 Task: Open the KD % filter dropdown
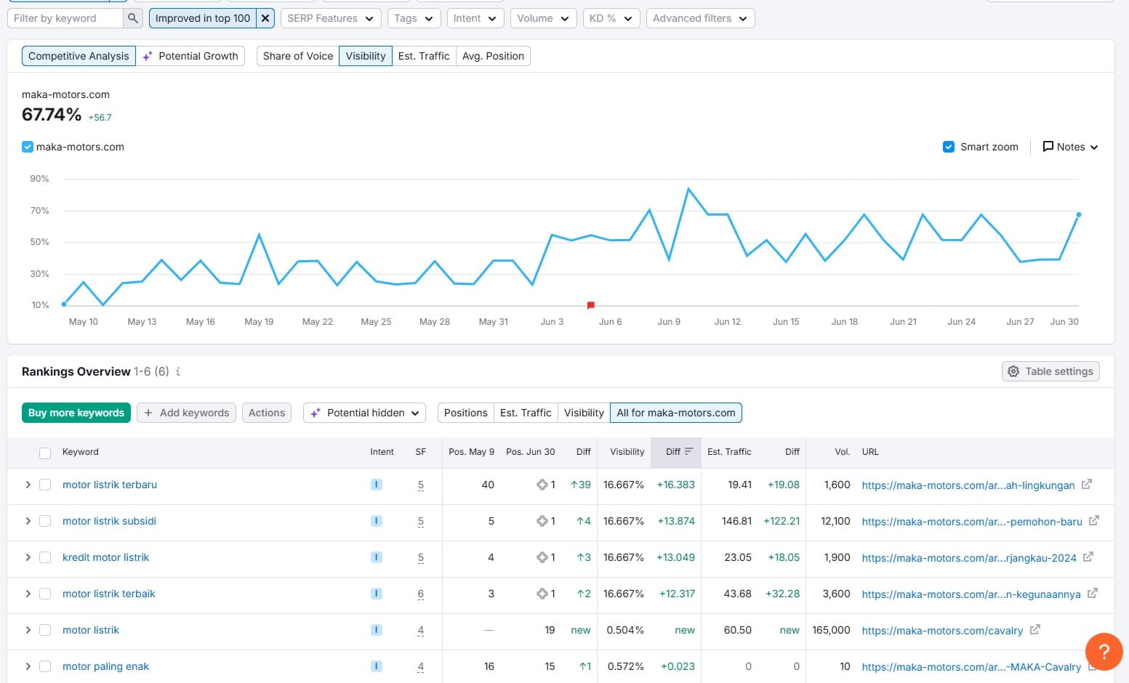click(x=611, y=18)
